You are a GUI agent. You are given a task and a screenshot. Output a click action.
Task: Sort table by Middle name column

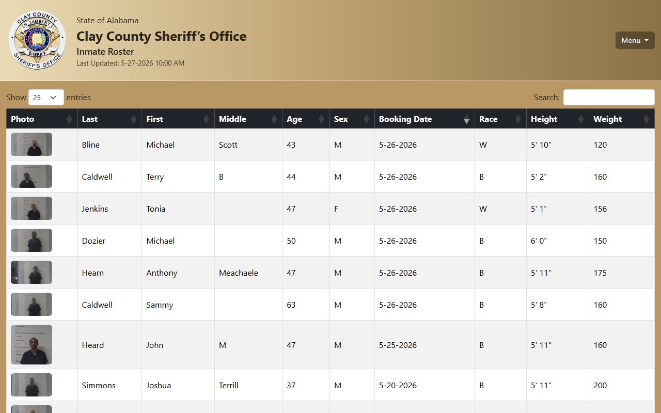(248, 119)
